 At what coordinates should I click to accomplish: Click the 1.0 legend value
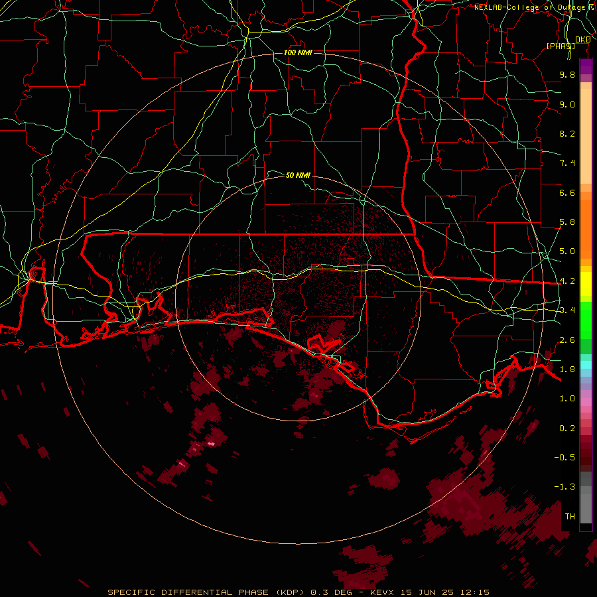[567, 399]
